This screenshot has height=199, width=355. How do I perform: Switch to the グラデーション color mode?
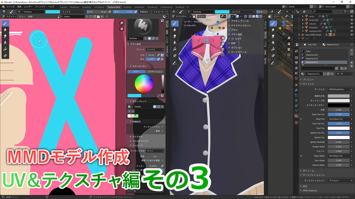pos(155,71)
